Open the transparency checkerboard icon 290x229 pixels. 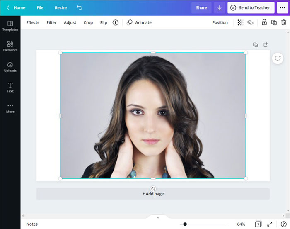point(240,22)
